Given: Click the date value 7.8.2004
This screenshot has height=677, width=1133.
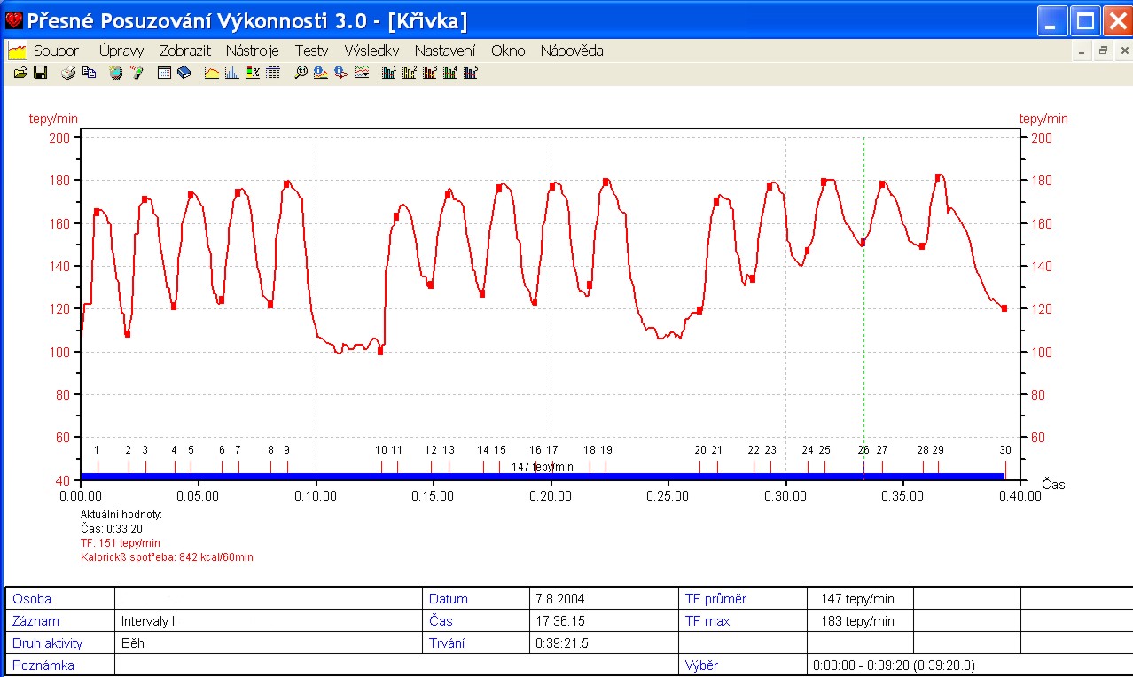Looking at the screenshot, I should point(560,599).
